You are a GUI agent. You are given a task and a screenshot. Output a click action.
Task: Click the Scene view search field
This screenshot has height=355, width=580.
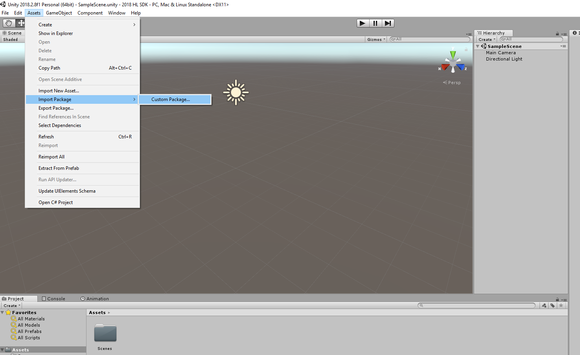point(430,39)
